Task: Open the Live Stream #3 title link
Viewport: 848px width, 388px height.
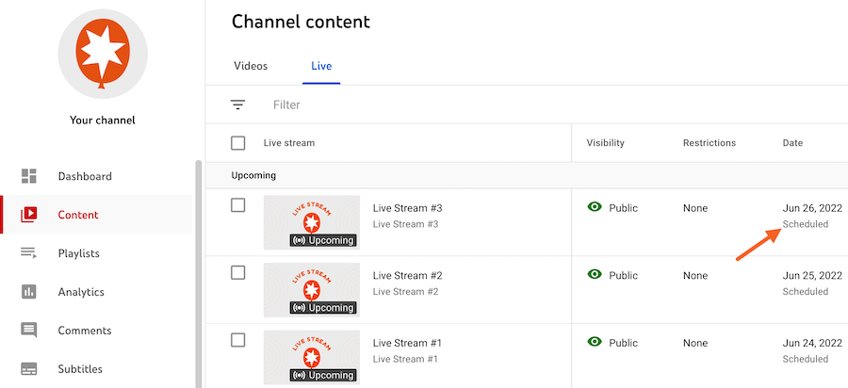Action: coord(407,208)
